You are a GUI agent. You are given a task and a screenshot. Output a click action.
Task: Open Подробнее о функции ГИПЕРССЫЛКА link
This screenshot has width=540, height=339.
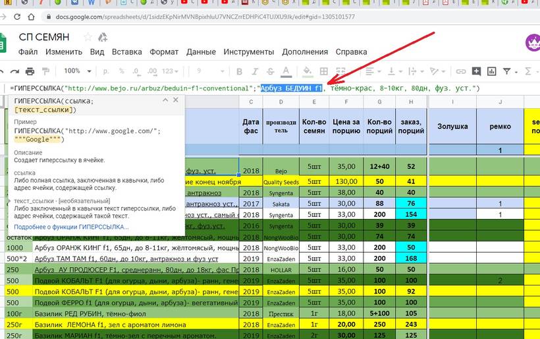coord(71,227)
